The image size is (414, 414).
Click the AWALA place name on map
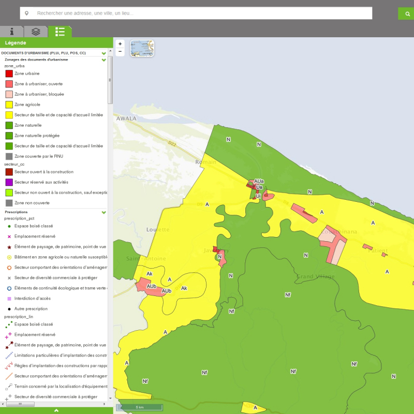click(126, 119)
